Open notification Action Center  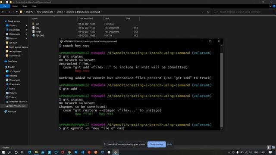click(270, 152)
